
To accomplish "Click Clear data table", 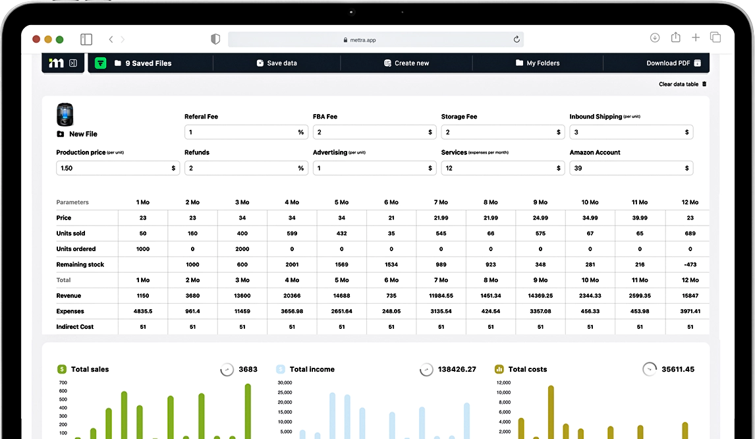I will point(679,84).
